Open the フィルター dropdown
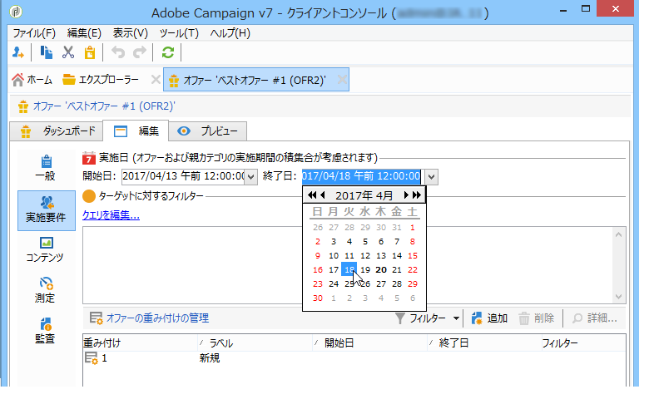Screen dimensions: 654x404 tap(428, 318)
